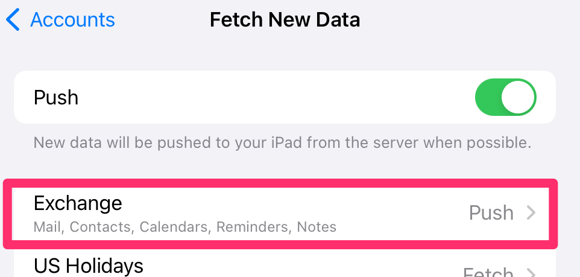Open Exchange's Push schedule value
580x277 pixels.
[x=491, y=212]
